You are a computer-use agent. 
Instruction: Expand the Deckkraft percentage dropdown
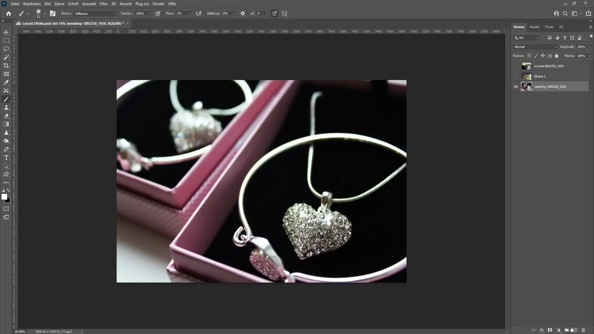(x=590, y=46)
